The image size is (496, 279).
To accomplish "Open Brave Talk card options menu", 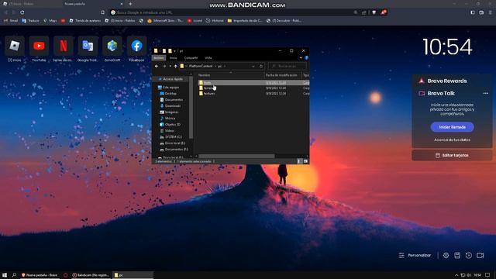I will [x=486, y=93].
